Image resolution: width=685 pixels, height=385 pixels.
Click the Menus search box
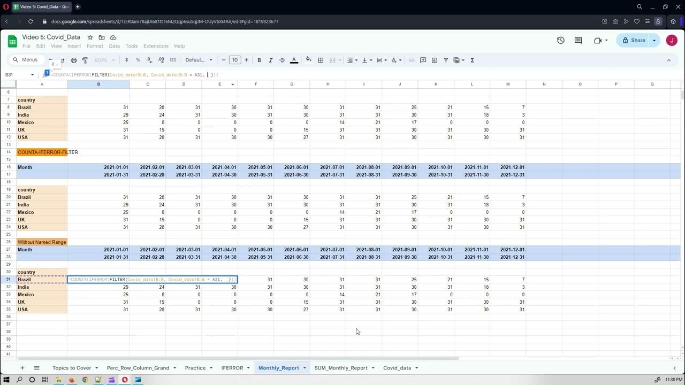tap(27, 60)
